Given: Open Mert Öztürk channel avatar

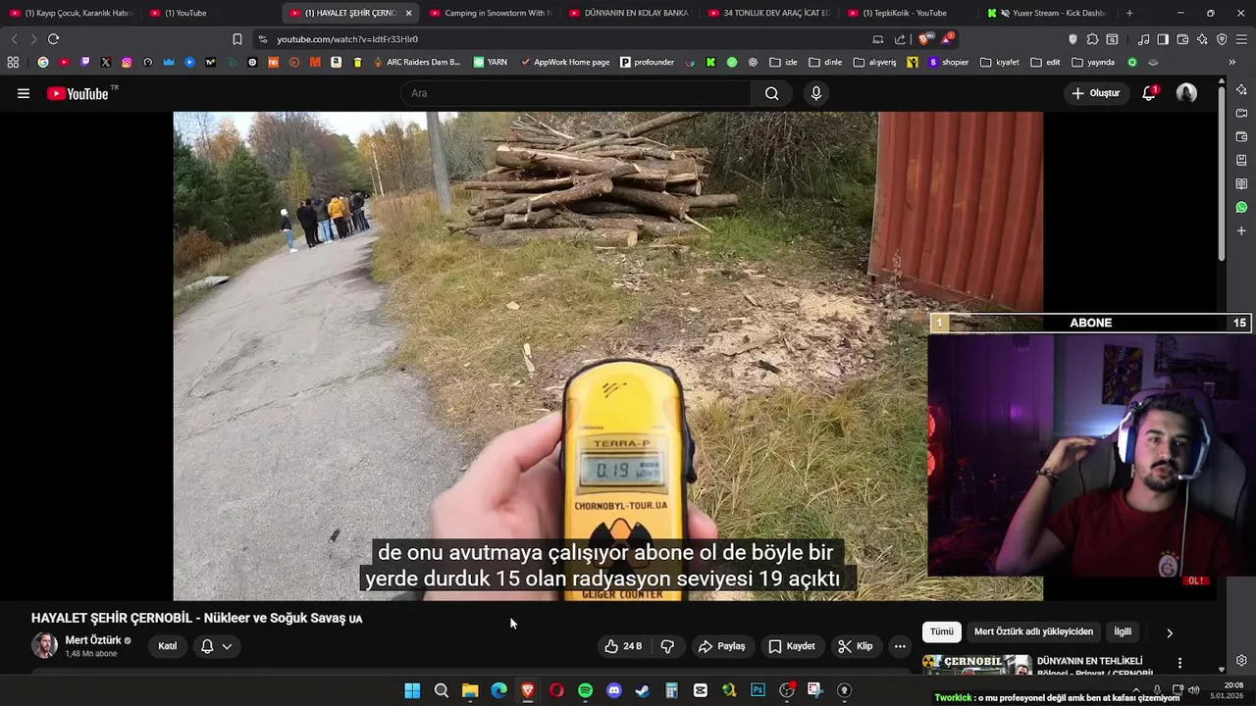Looking at the screenshot, I should (44, 645).
